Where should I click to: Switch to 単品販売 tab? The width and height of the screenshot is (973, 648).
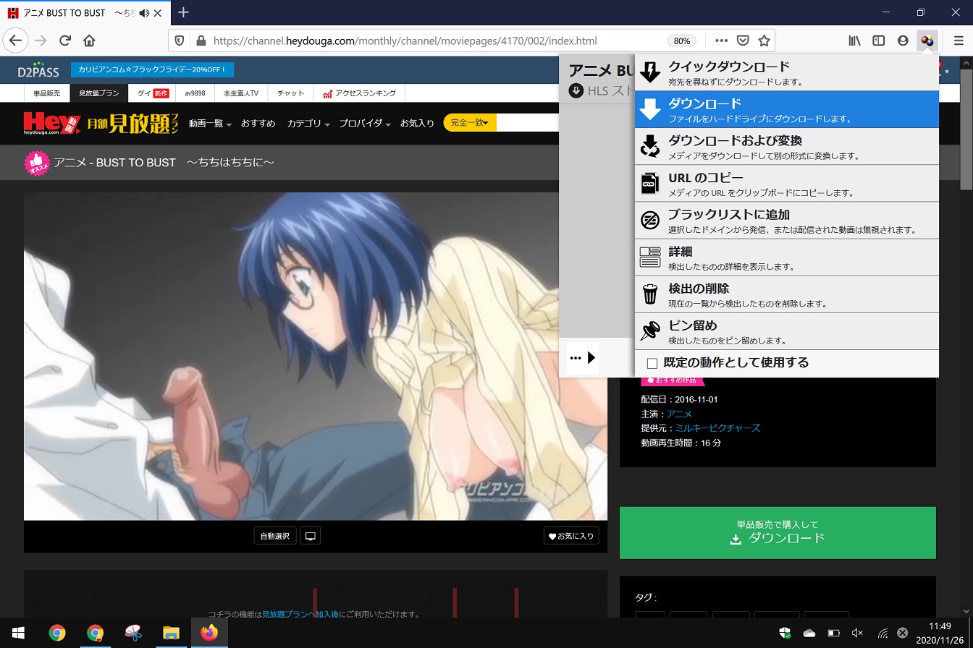(x=47, y=93)
